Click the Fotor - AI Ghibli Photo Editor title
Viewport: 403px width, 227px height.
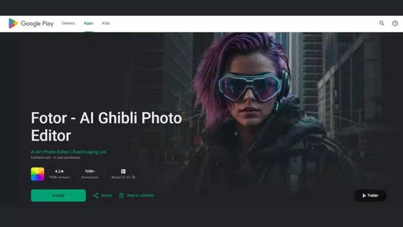(x=106, y=127)
